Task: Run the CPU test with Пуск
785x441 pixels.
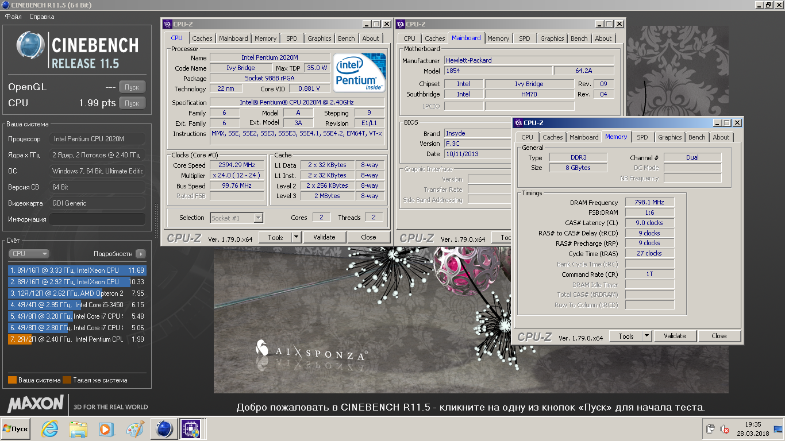Action: coord(132,103)
